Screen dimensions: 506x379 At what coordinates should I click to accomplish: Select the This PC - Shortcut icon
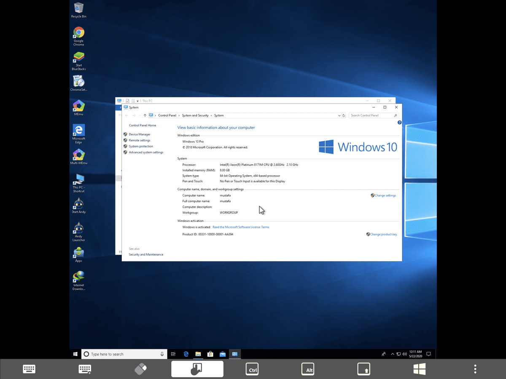pyautogui.click(x=78, y=183)
